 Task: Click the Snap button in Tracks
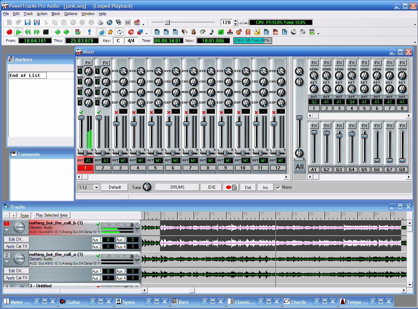[x=25, y=216]
